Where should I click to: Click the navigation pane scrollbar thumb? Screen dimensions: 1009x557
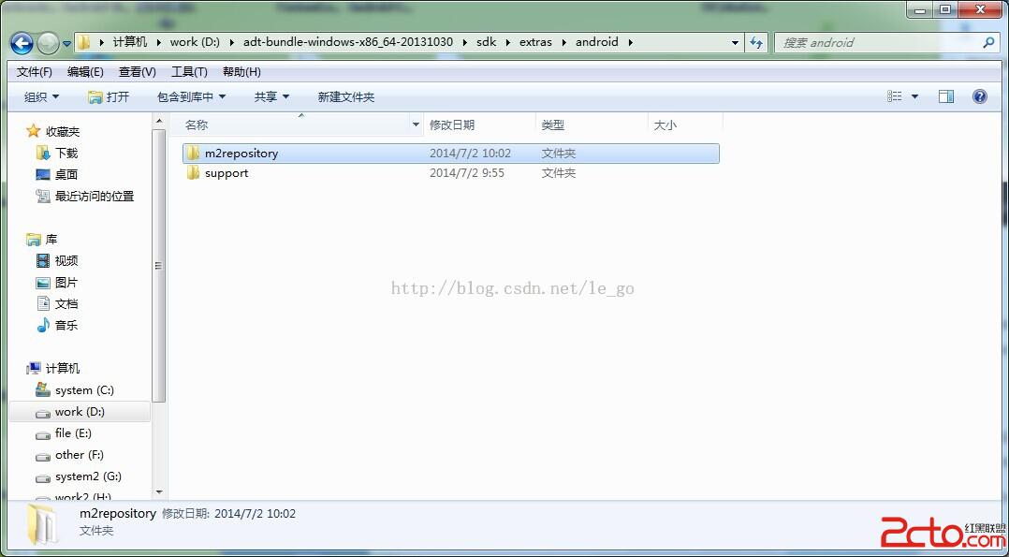159,265
